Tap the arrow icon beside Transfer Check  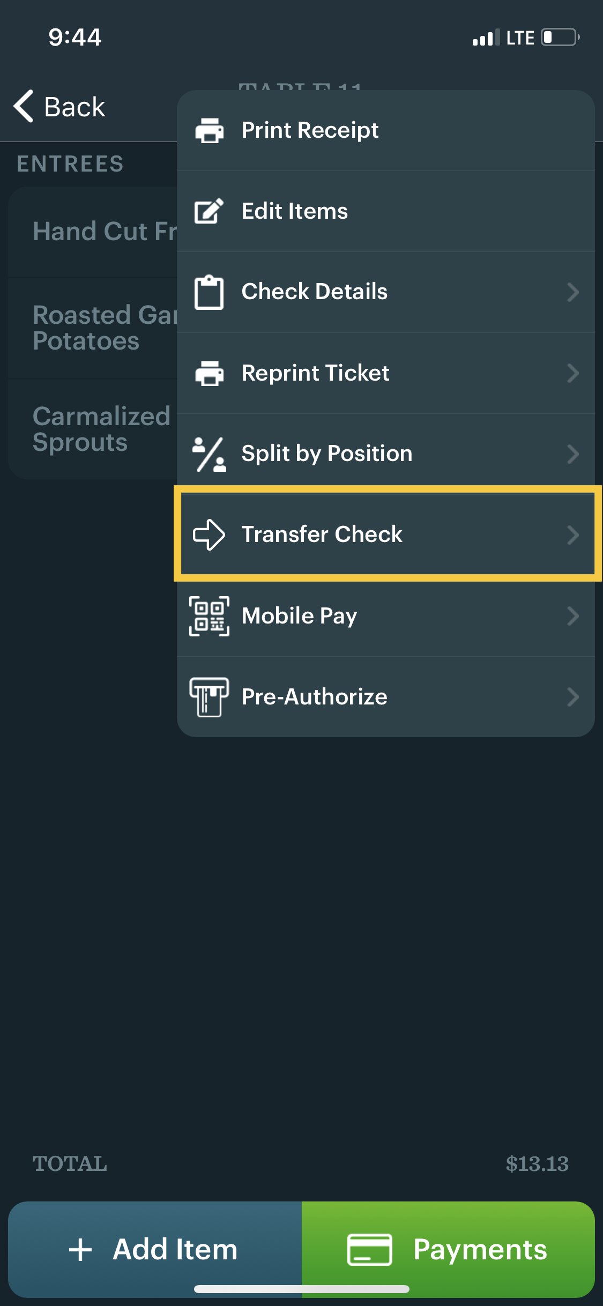[x=209, y=535]
